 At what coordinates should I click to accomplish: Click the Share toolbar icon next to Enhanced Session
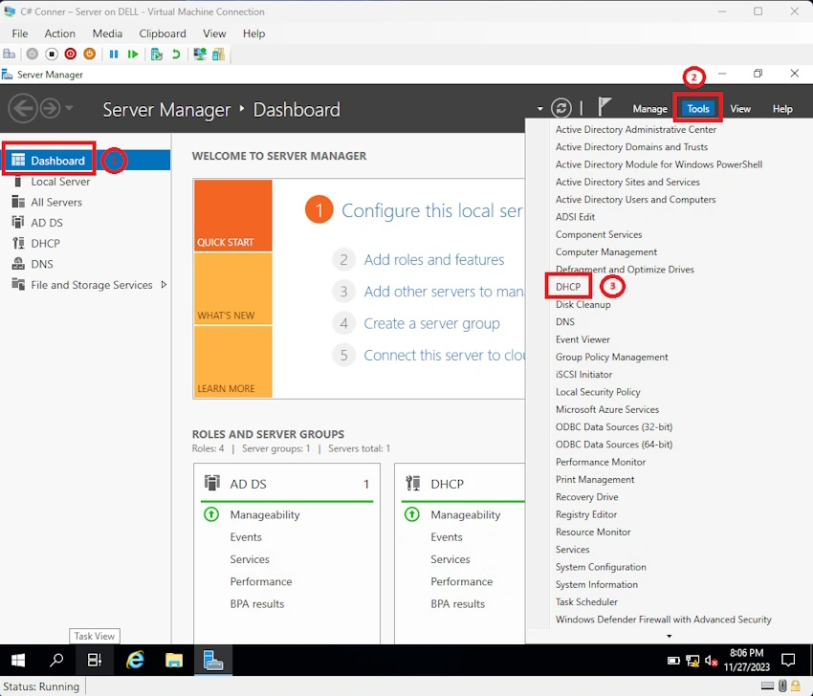tap(218, 54)
